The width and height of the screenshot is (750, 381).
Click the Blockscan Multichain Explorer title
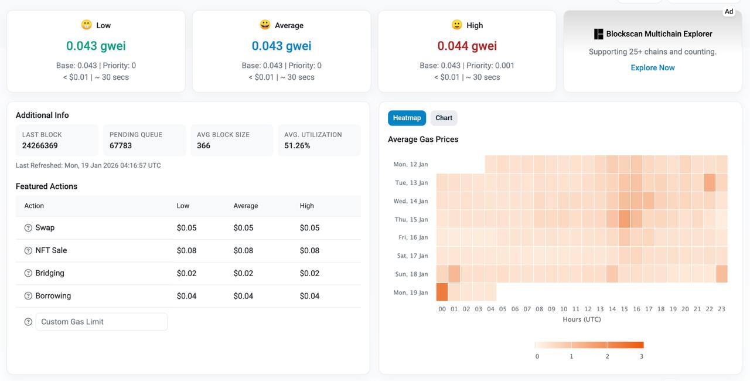tap(659, 34)
